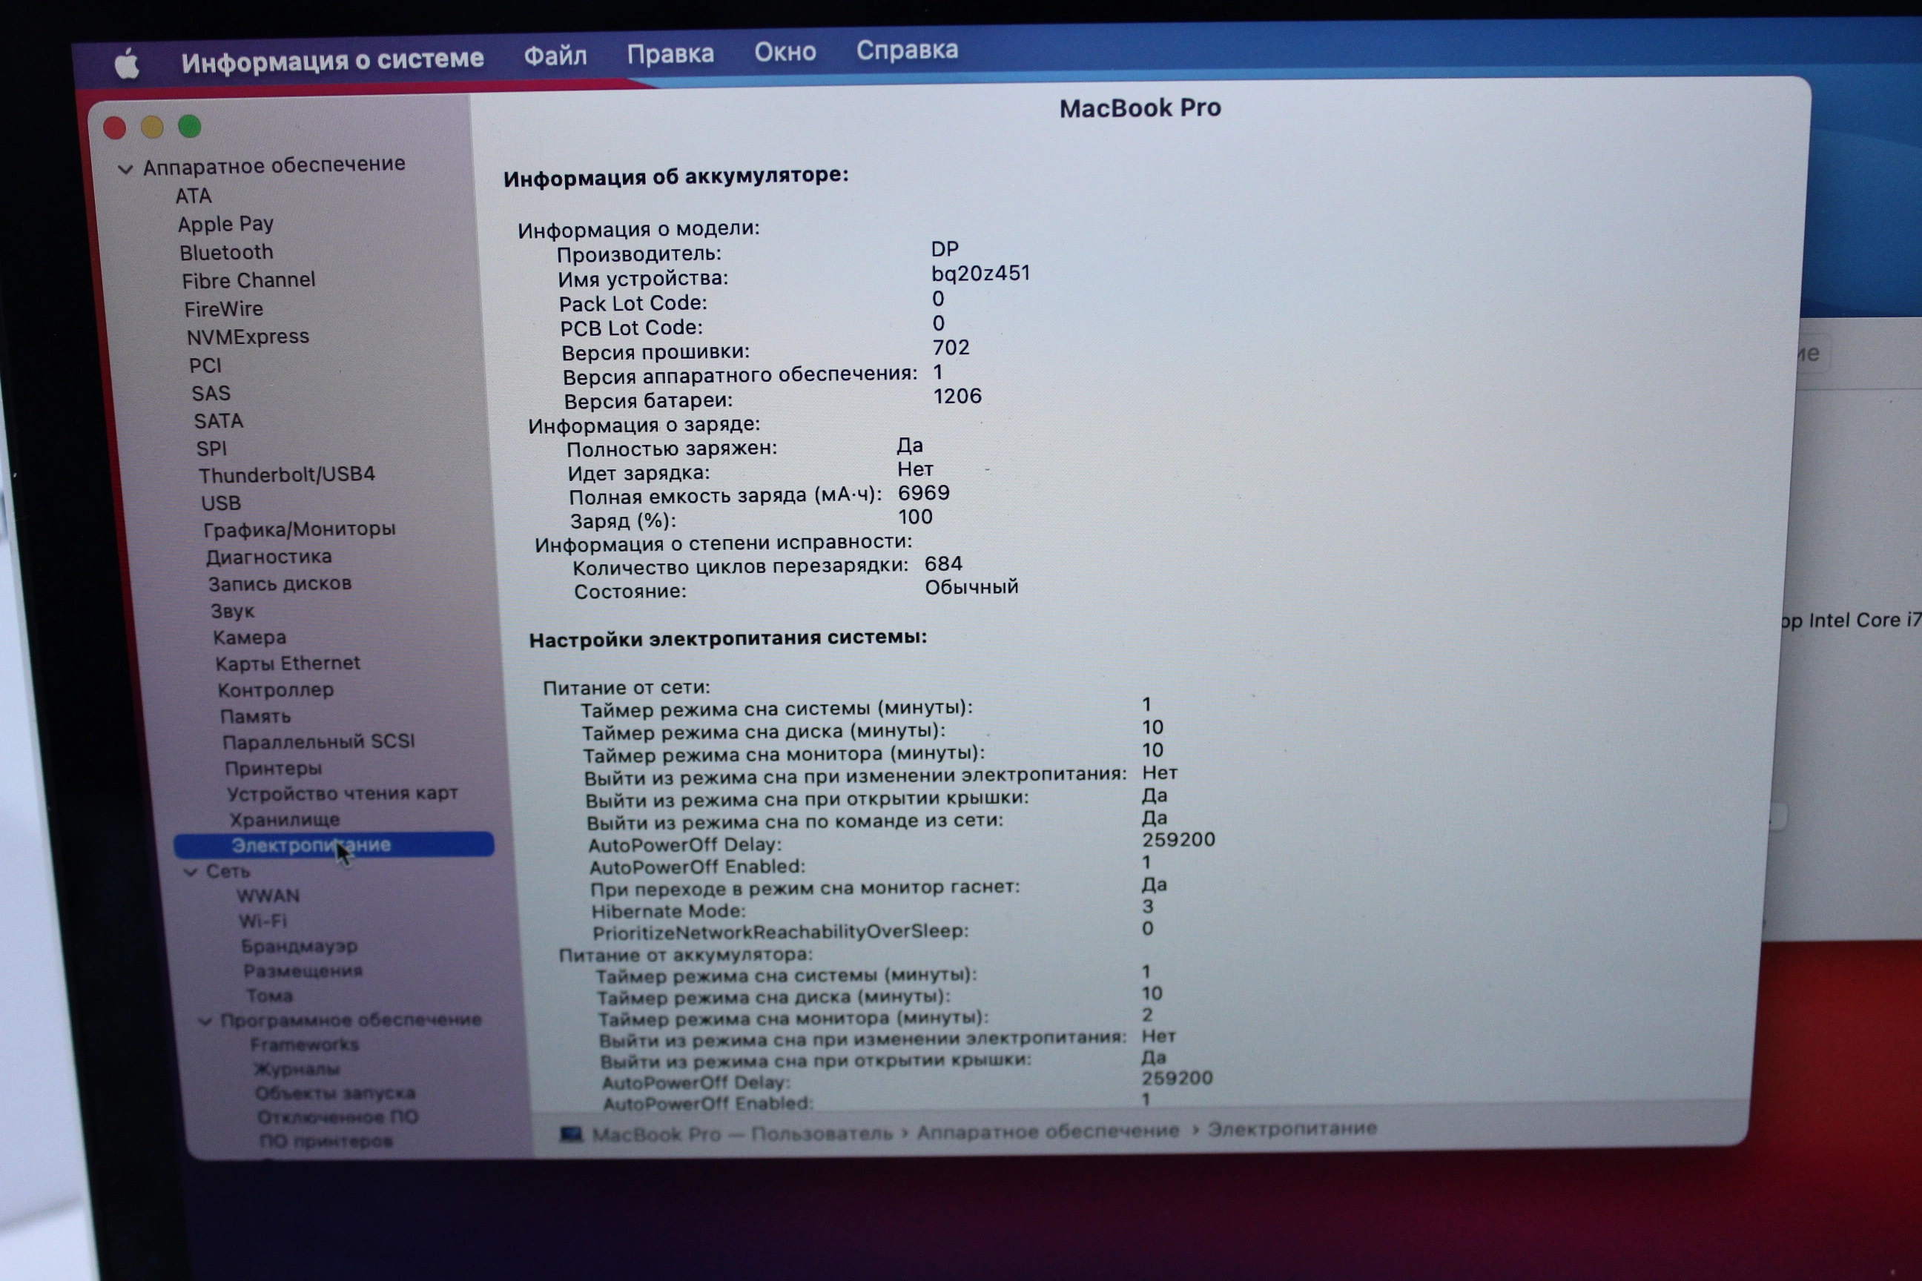Select Thunderbolt/USB4 in the sidebar
The width and height of the screenshot is (1922, 1281).
point(286,474)
